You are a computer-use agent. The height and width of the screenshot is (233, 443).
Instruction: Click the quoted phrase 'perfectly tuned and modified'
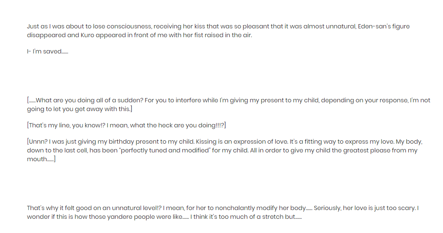click(x=165, y=150)
